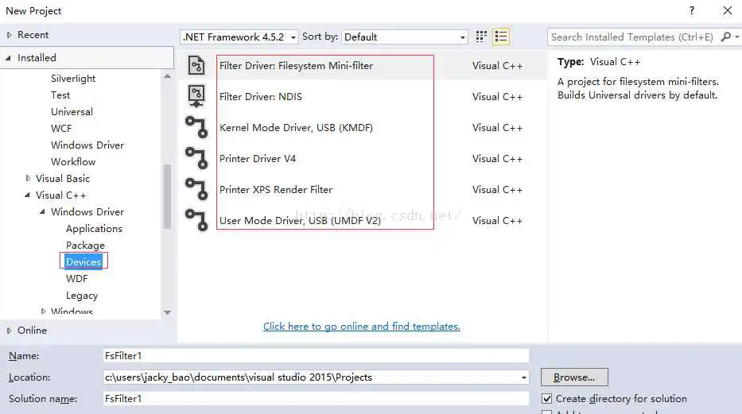Click the Filesystem Mini-filter template icon
742x414 pixels.
point(196,66)
